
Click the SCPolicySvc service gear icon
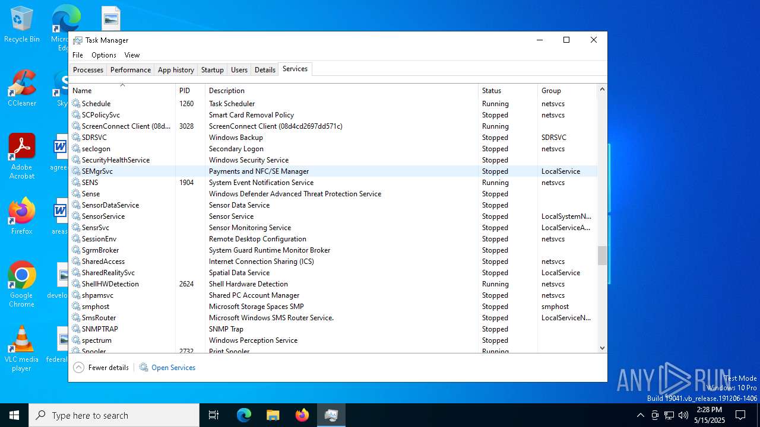pos(76,114)
